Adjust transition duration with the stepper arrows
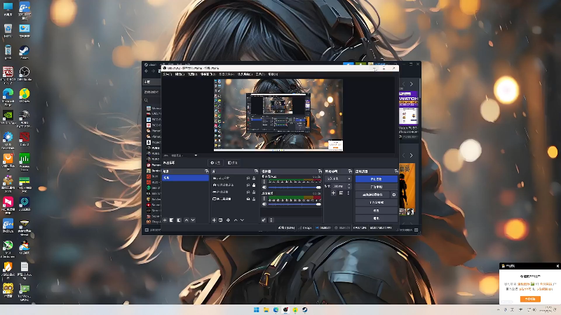 [349, 186]
